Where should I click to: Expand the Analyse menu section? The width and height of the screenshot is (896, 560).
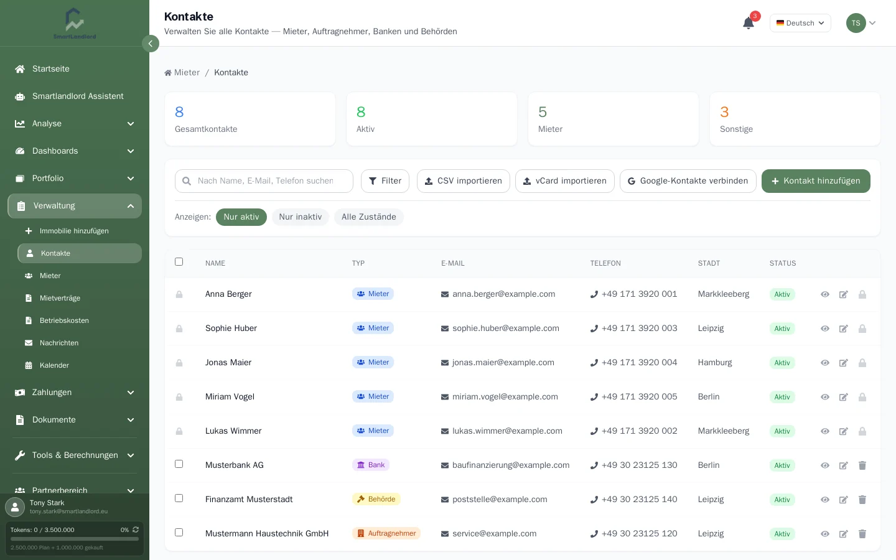pyautogui.click(x=75, y=124)
